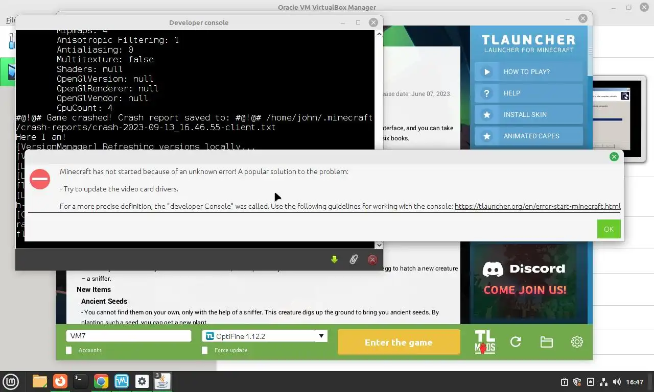
Task: Click the clipboard tray icon
Action: [x=564, y=382]
